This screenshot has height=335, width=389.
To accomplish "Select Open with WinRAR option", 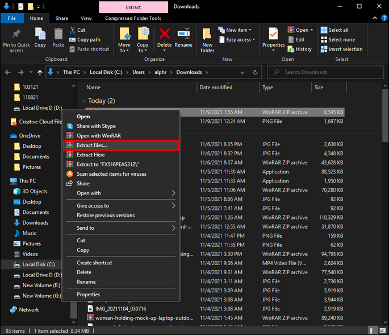I will [98, 135].
